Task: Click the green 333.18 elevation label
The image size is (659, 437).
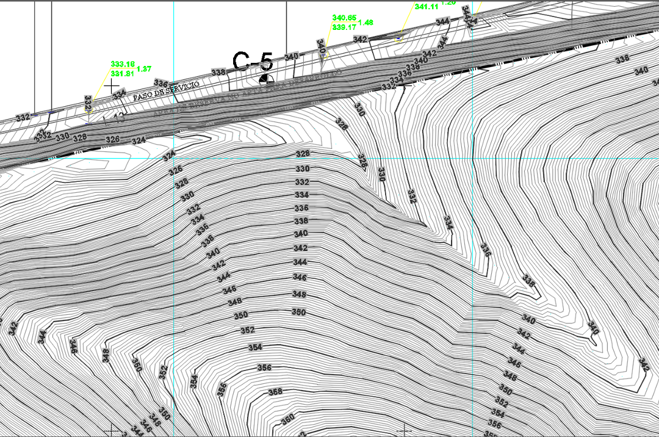Action: [x=122, y=63]
